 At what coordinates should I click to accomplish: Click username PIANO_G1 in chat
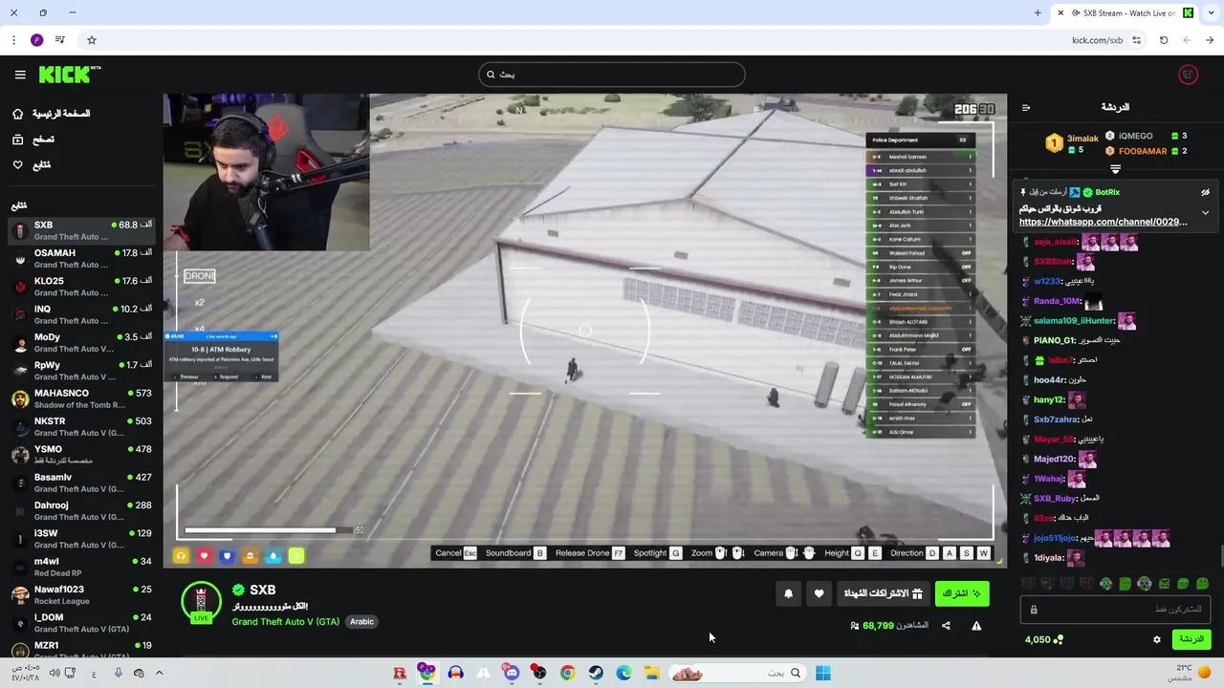click(x=1054, y=340)
